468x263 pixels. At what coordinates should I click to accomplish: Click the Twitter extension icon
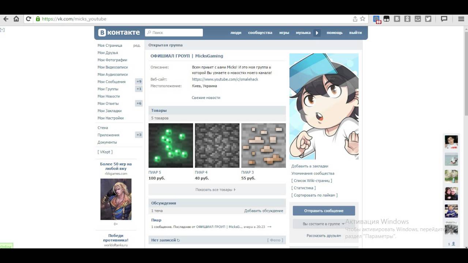(x=428, y=19)
